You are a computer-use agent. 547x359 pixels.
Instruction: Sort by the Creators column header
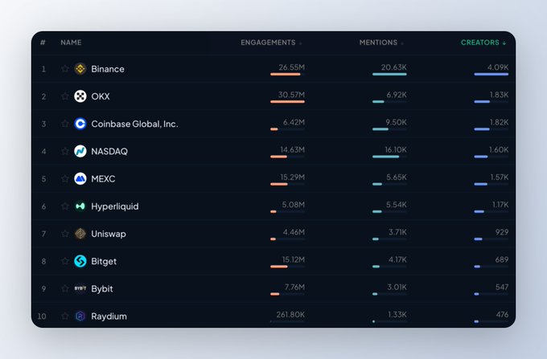point(483,43)
